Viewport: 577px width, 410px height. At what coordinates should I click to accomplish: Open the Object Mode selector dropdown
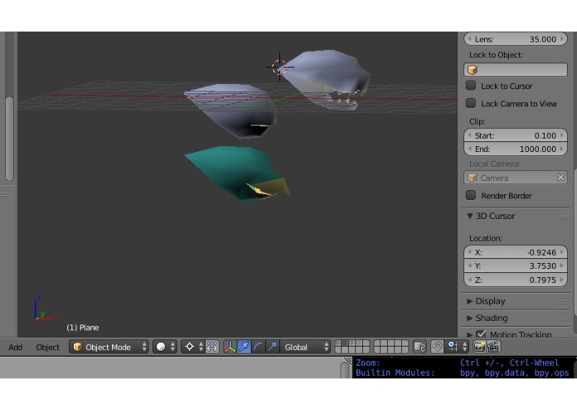109,347
